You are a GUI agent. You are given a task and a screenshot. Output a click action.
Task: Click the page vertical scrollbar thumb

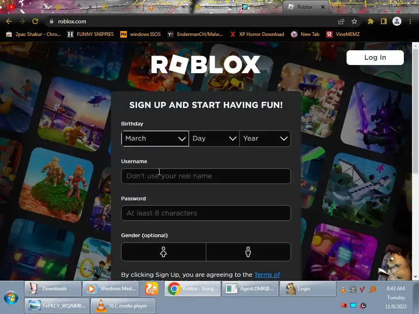415,112
